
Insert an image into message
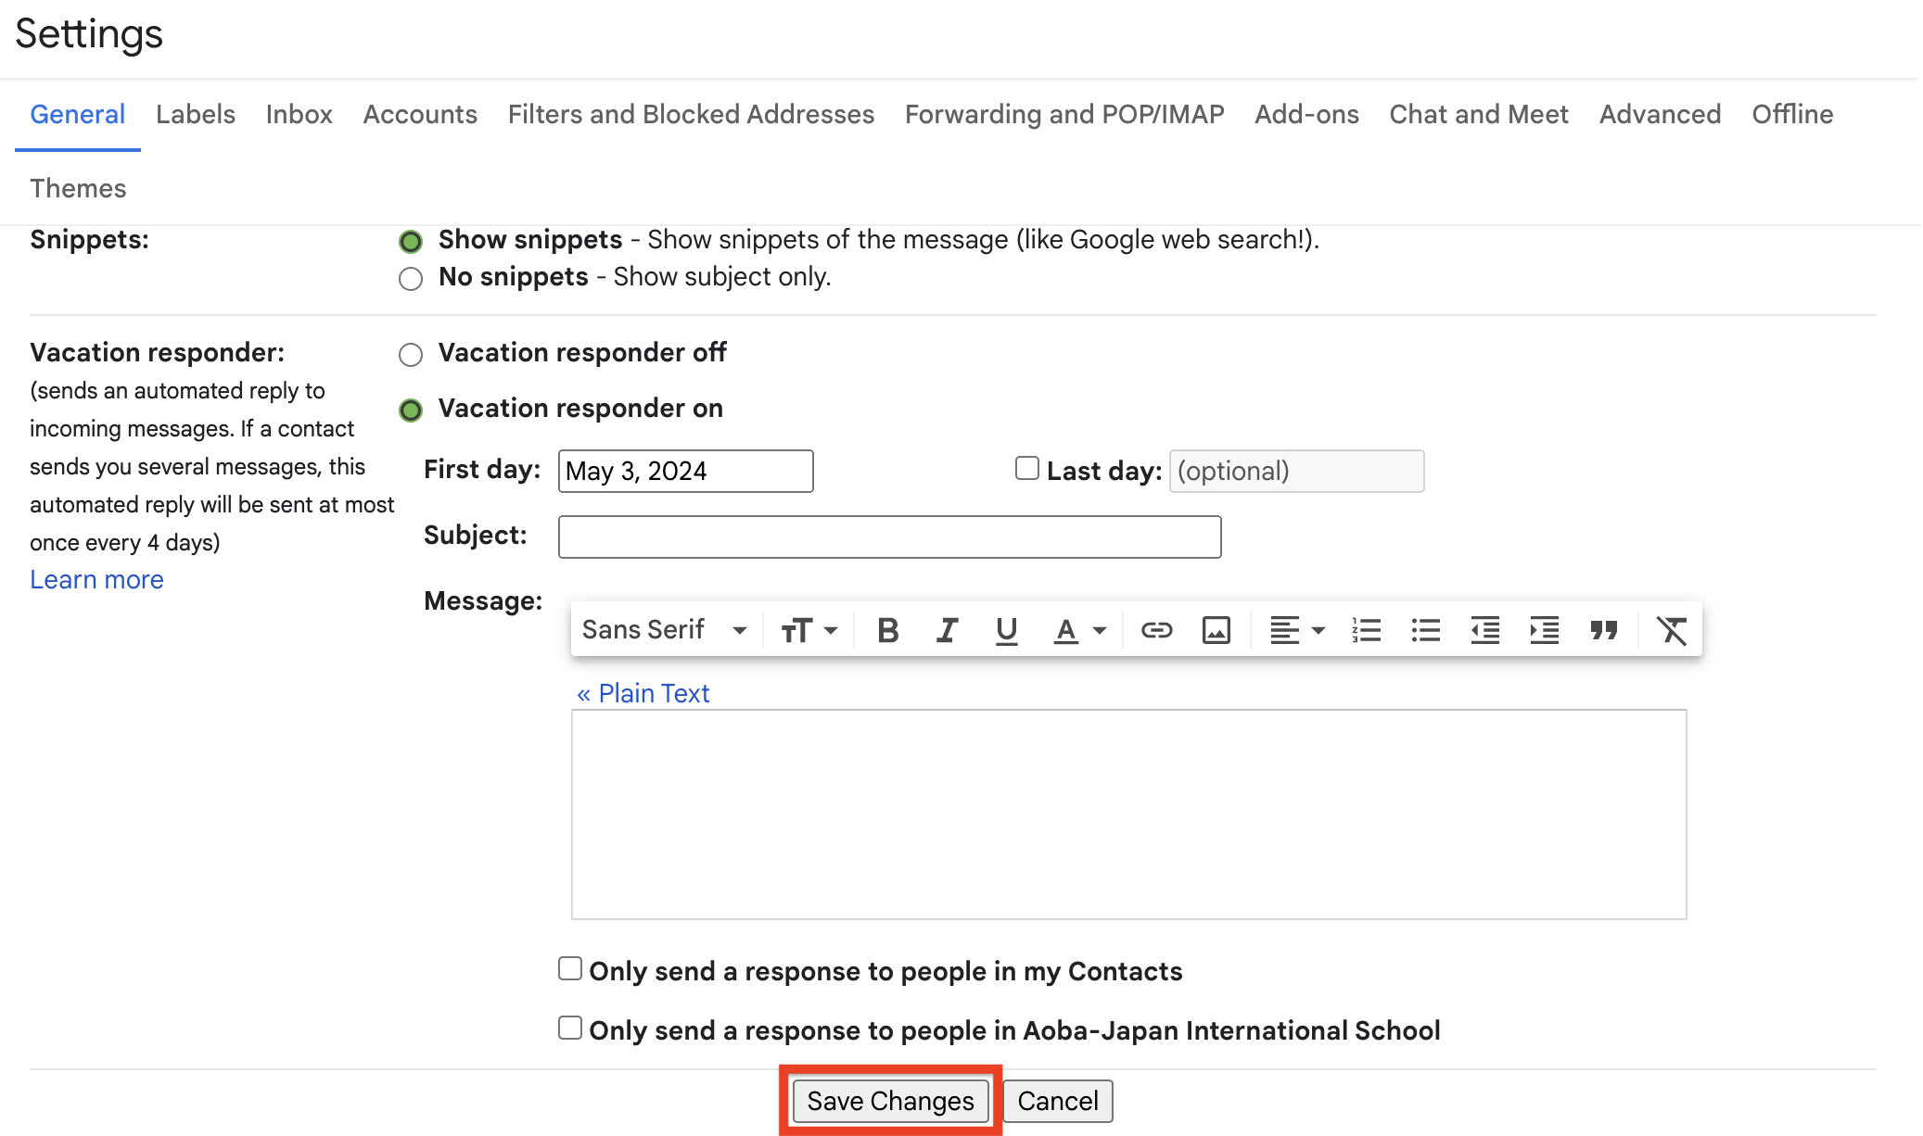[x=1216, y=630]
